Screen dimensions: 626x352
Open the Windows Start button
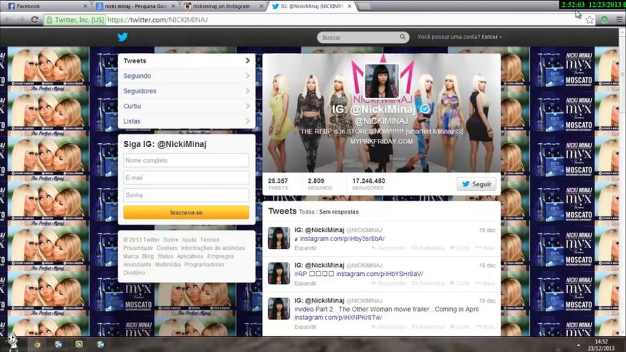pos(12,342)
